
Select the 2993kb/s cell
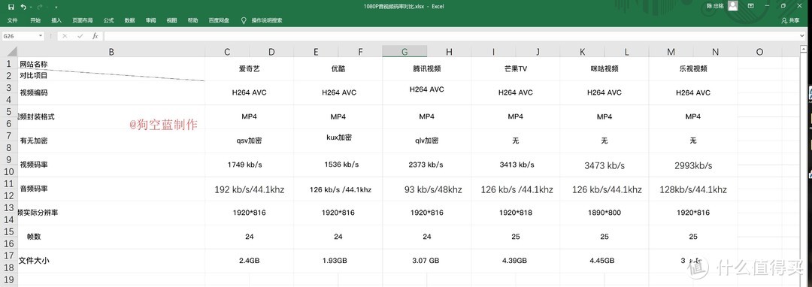[x=693, y=165]
